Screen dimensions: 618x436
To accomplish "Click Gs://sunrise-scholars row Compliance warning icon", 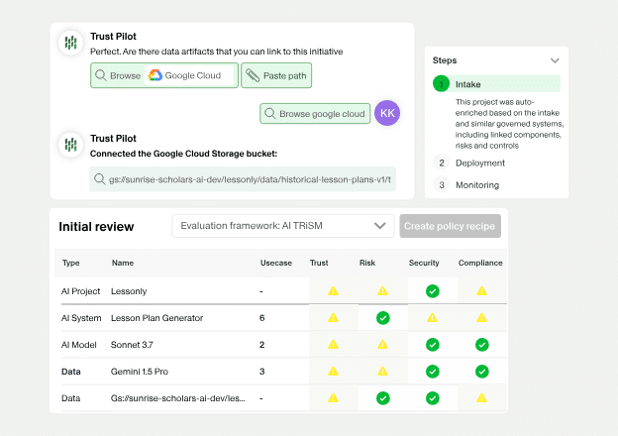I will 481,397.
